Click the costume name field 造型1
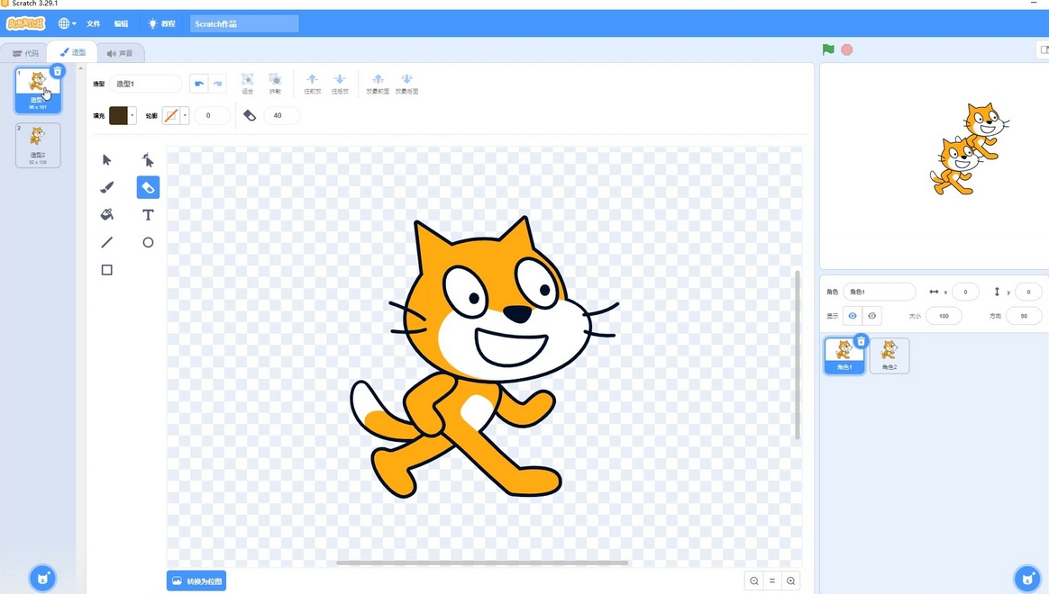Screen dimensions: 1049x594 coord(146,84)
